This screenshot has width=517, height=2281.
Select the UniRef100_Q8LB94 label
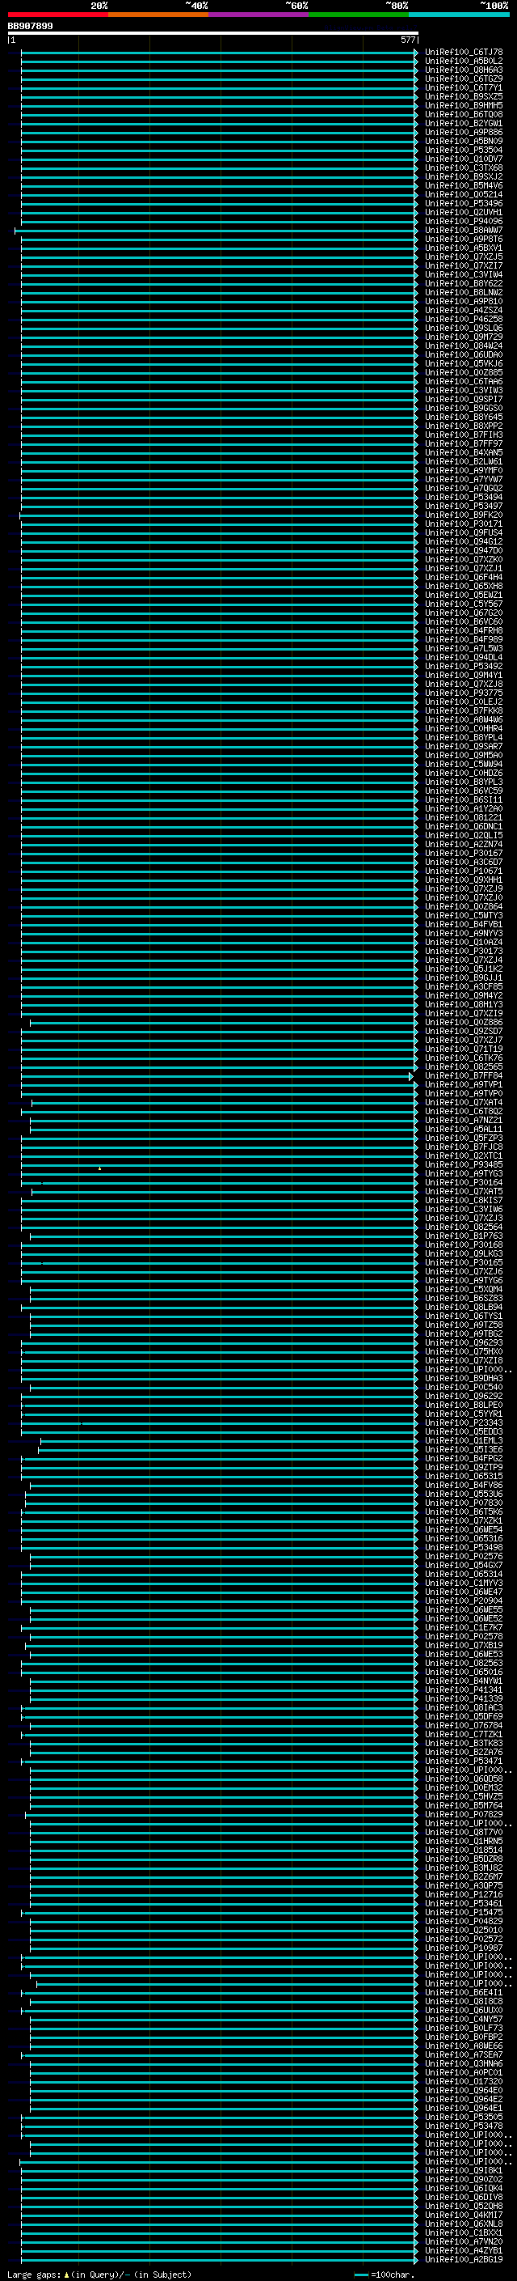point(464,1307)
